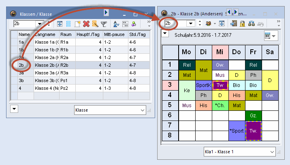Click the colored spheres icon in Klassen toolbar
This screenshot has height=165, width=290.
coord(134,24)
